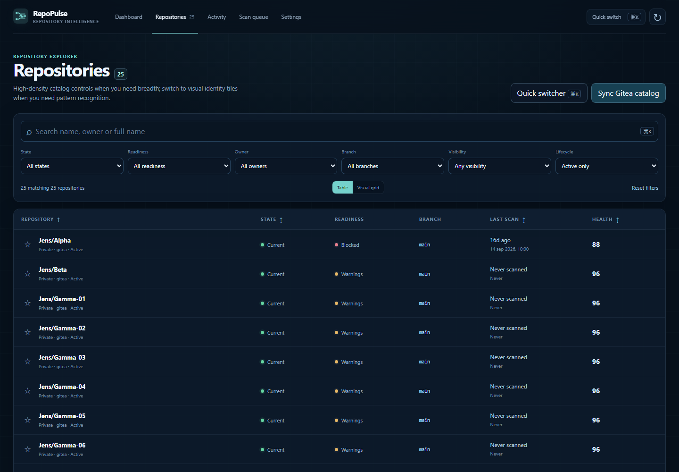Click the main branch of Jens/Gamma-03
679x472 pixels.
(x=424, y=362)
